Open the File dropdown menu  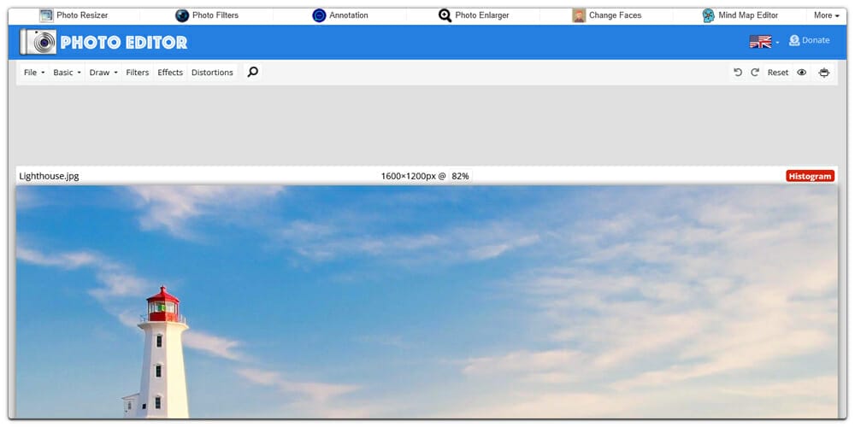click(x=34, y=73)
